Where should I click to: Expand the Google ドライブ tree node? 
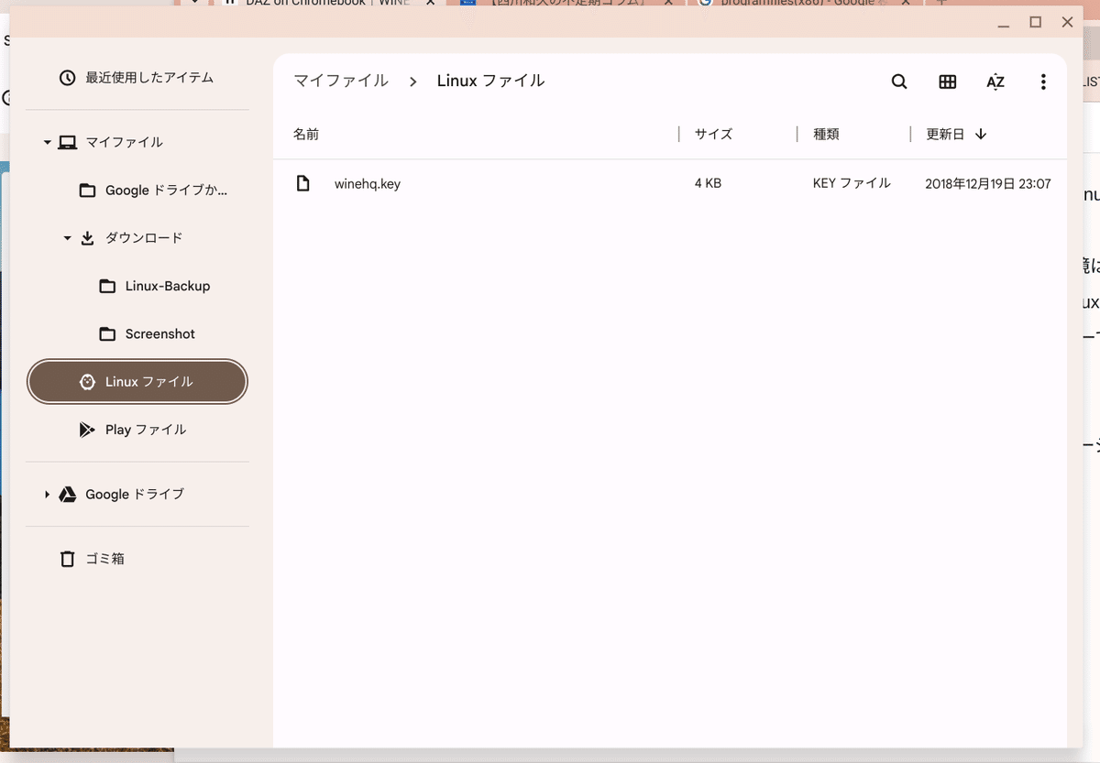coord(47,495)
